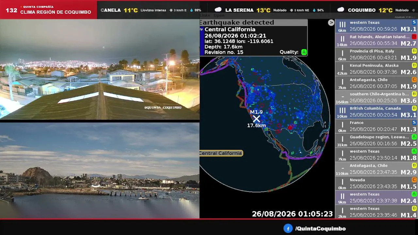Open the /QuintaCoquimbo Facebook link
Screen dimensions: 418x235
[x=320, y=229]
